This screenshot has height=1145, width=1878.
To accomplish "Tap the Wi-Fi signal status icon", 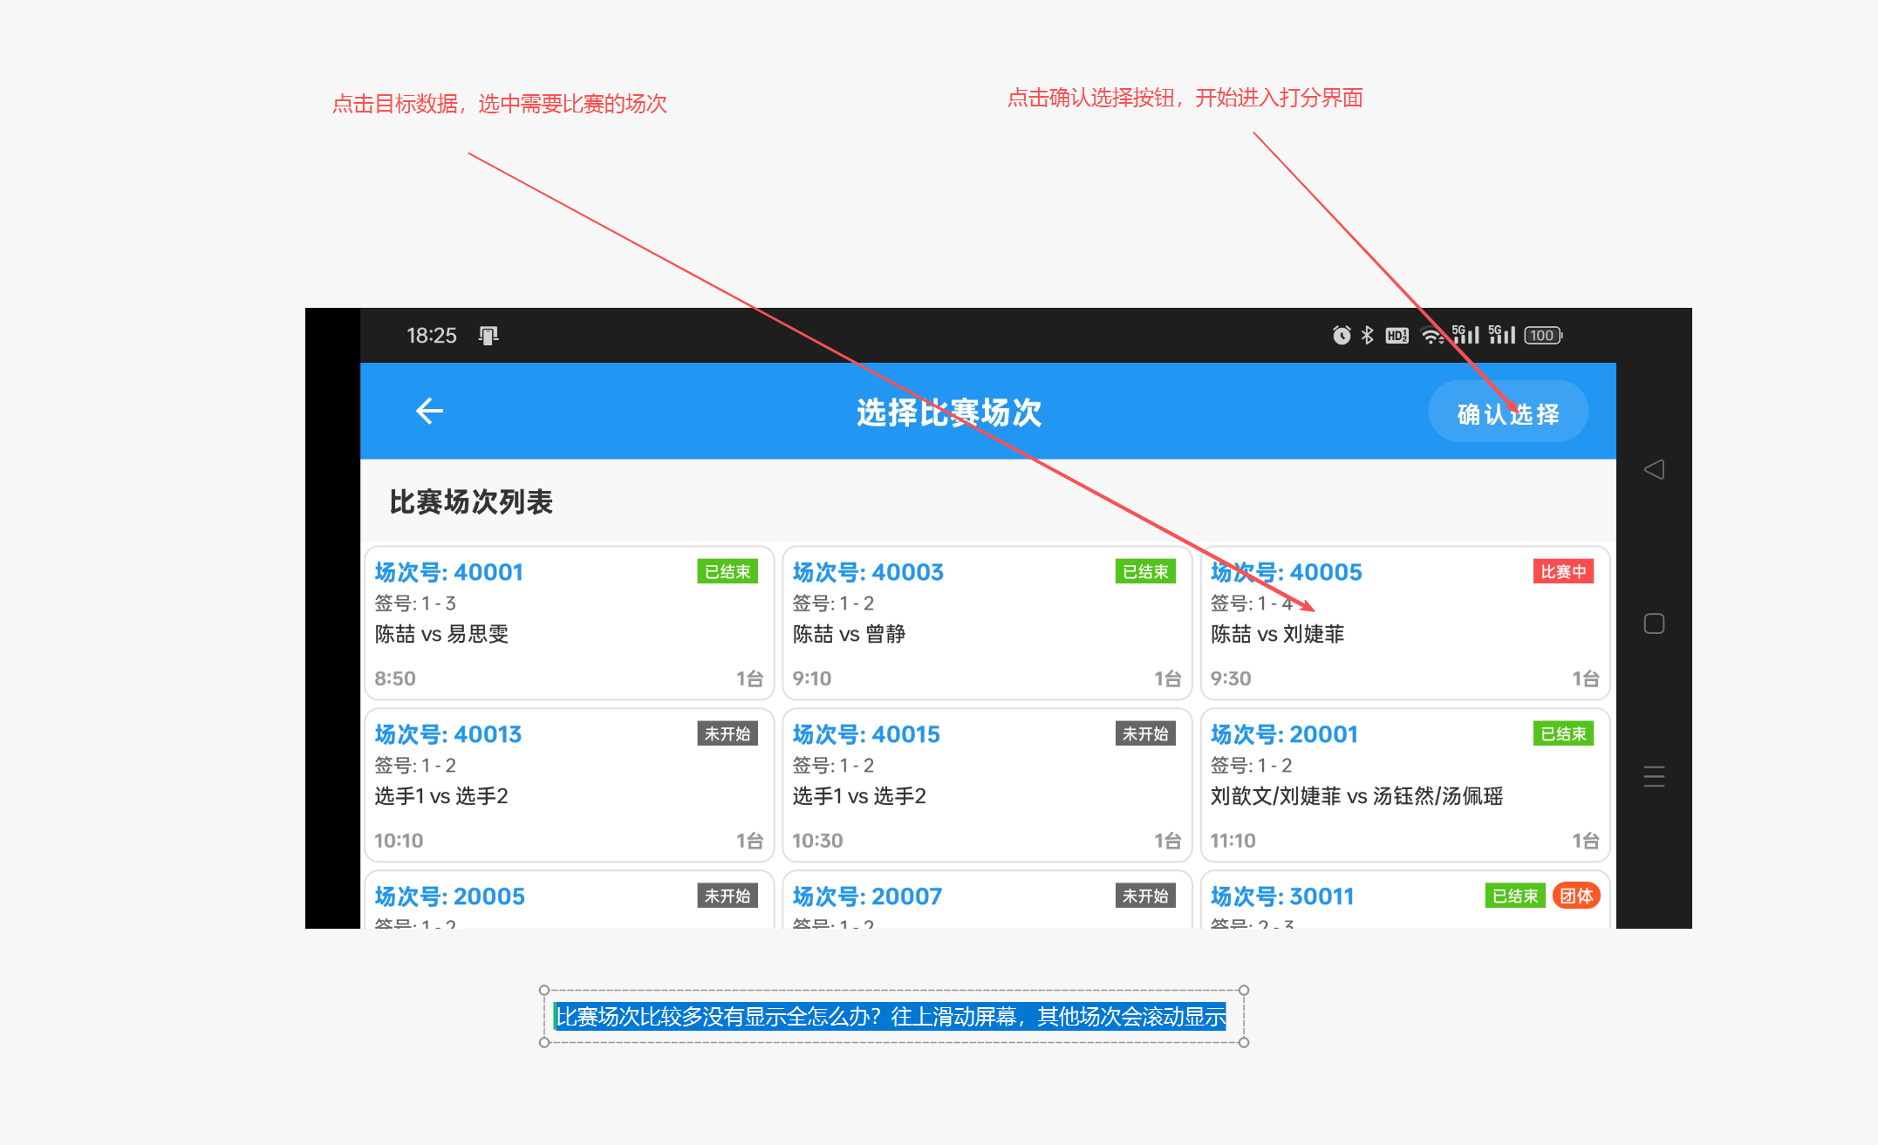I will pos(1431,336).
